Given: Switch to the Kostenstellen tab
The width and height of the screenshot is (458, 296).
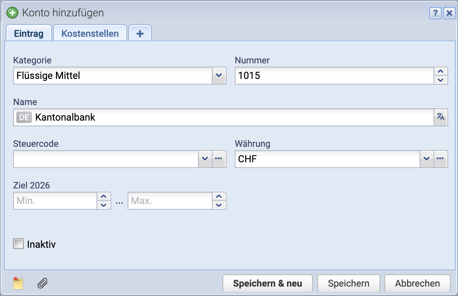Looking at the screenshot, I should [90, 33].
